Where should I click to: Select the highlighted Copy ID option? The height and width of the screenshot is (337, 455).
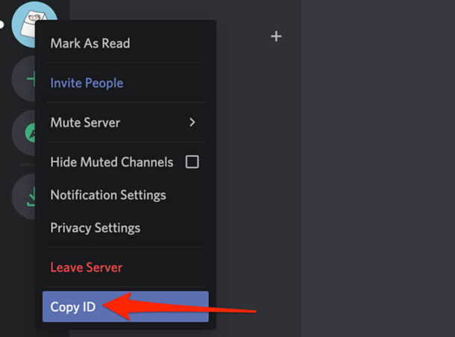73,306
